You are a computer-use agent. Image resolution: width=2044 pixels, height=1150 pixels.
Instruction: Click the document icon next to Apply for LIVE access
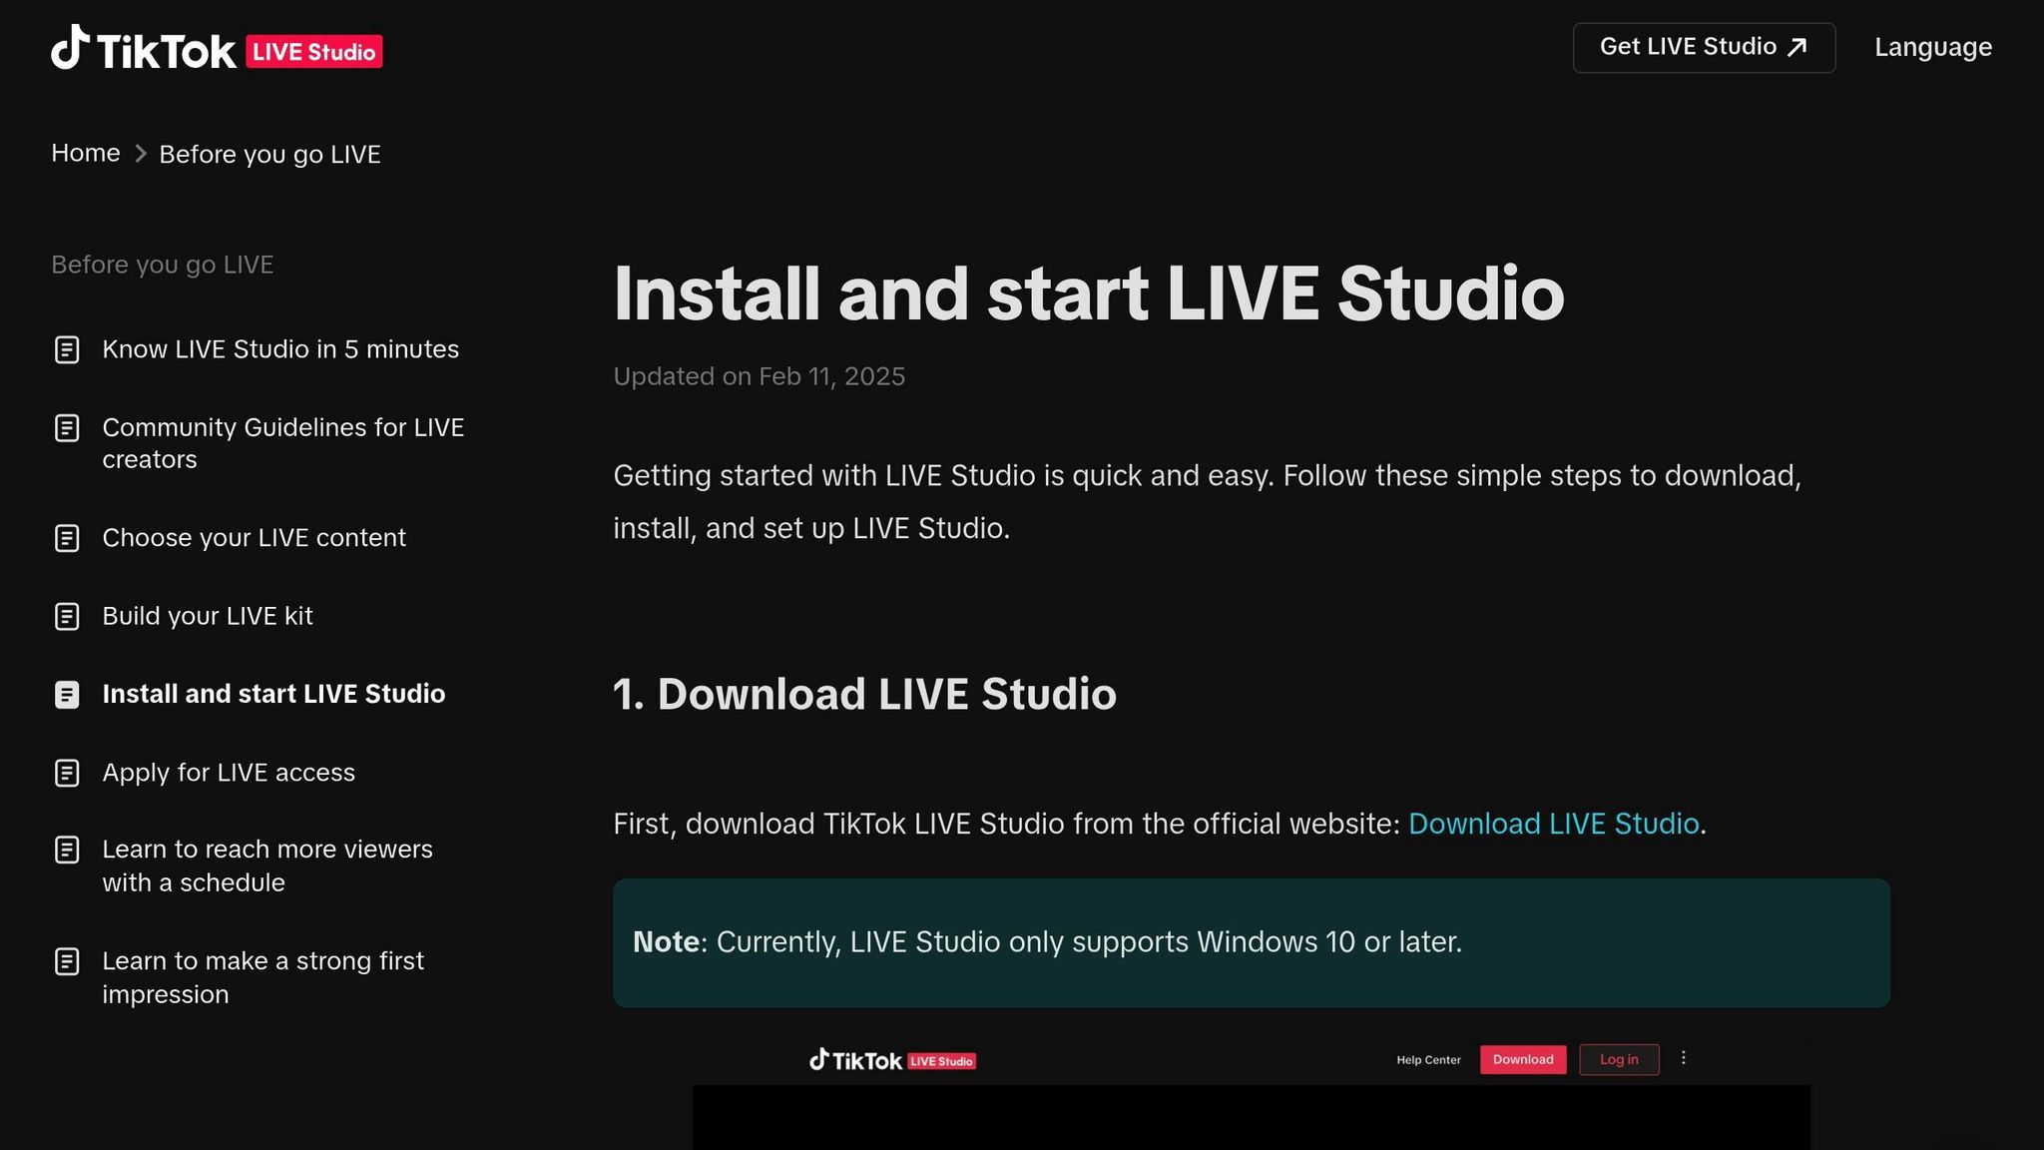coord(67,772)
